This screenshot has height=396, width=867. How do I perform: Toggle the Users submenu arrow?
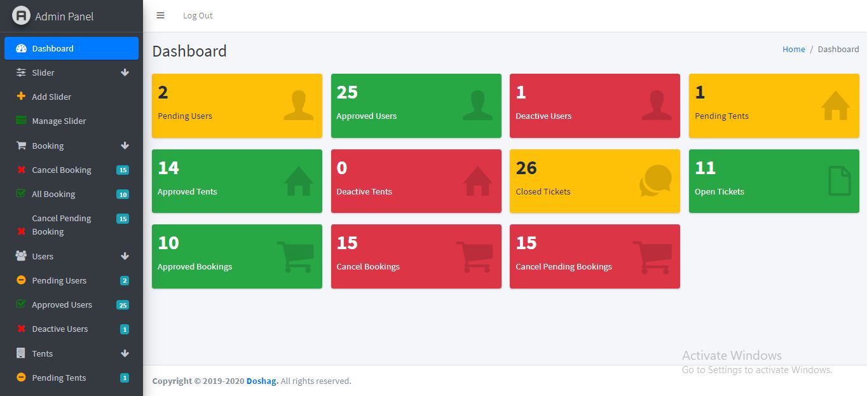point(125,256)
